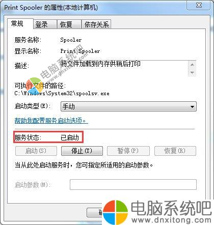Click the 暂停(P) button
Viewport: 214px width, 225px height.
click(128, 151)
